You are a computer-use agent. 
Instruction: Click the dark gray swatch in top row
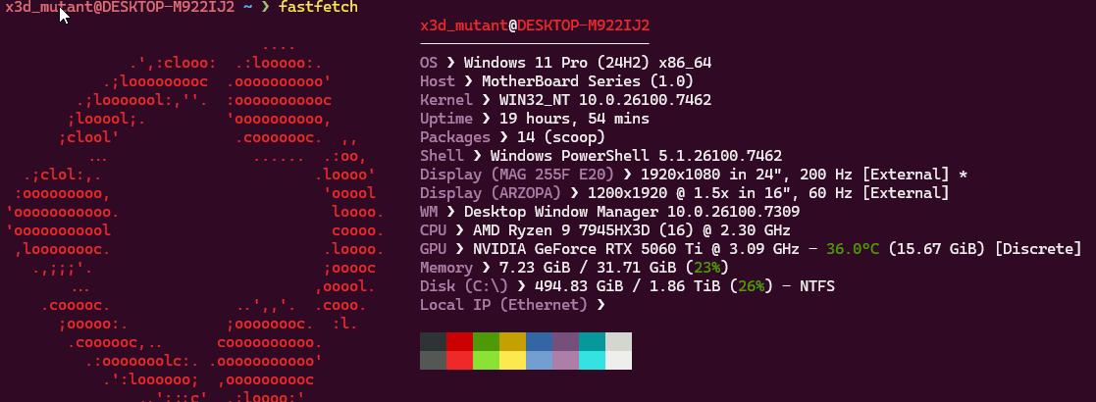point(434,341)
